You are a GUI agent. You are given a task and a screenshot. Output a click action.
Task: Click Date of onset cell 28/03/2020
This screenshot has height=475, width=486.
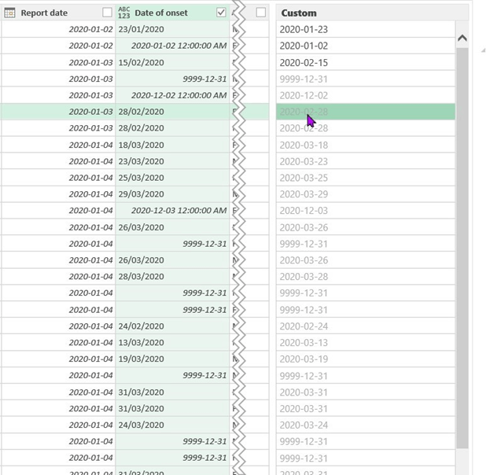[x=172, y=277]
